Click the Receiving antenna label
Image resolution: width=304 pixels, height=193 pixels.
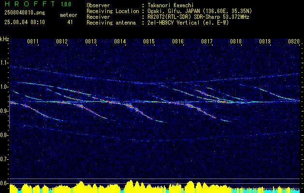(x=111, y=23)
